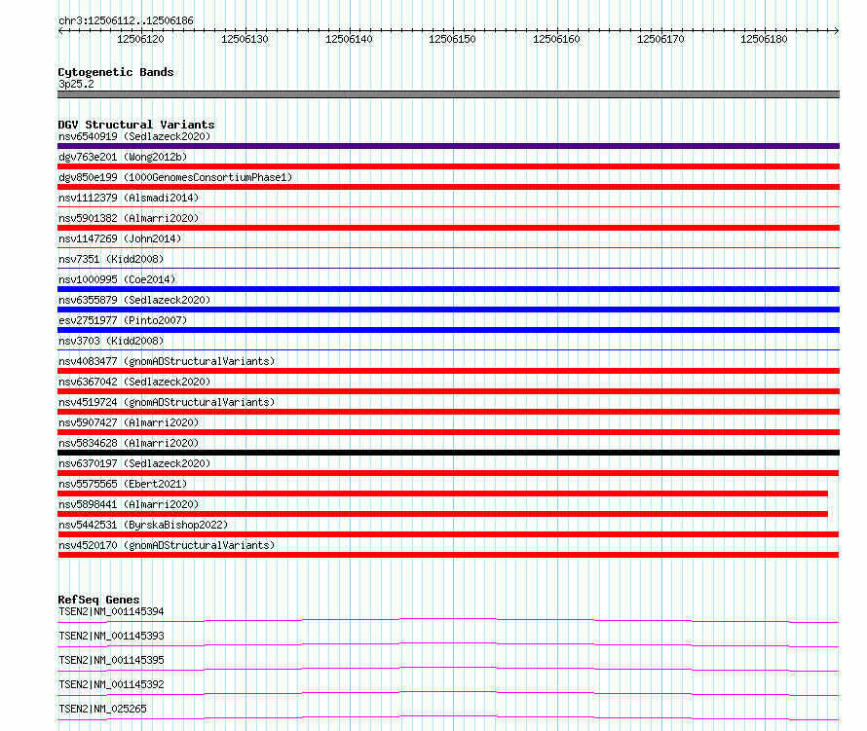Open transcript TSEN2|NM_001145392
Screen dimensions: 867x731
111,684
